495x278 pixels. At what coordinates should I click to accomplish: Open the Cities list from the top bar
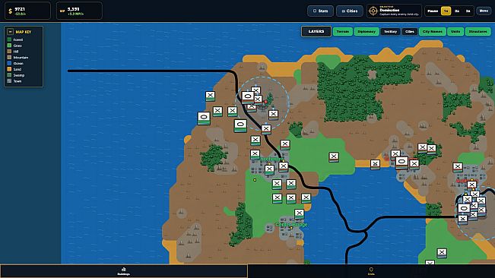tap(350, 11)
